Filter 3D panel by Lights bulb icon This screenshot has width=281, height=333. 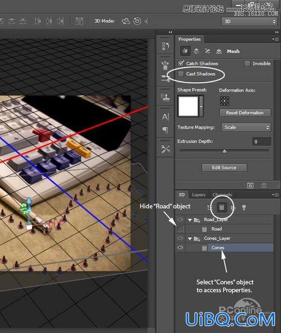click(x=244, y=207)
